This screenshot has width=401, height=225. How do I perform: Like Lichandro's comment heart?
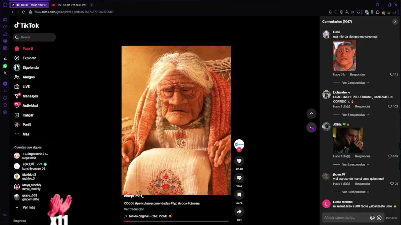(x=390, y=106)
